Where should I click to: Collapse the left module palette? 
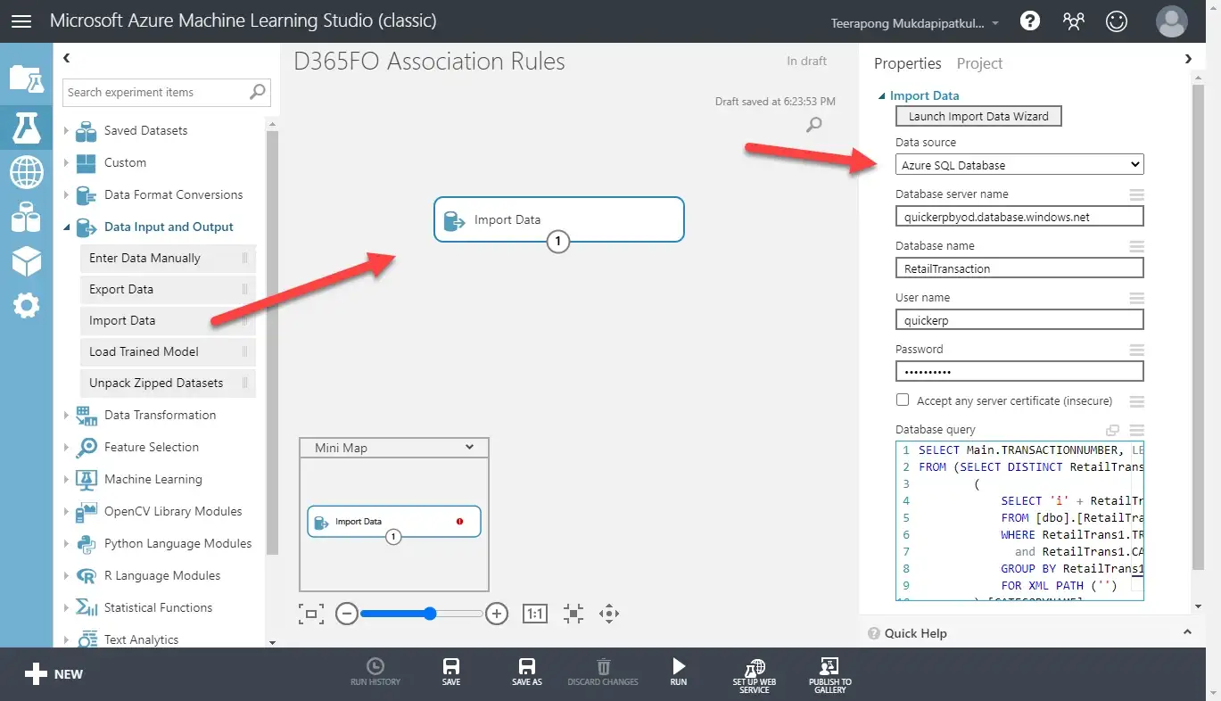pos(66,58)
